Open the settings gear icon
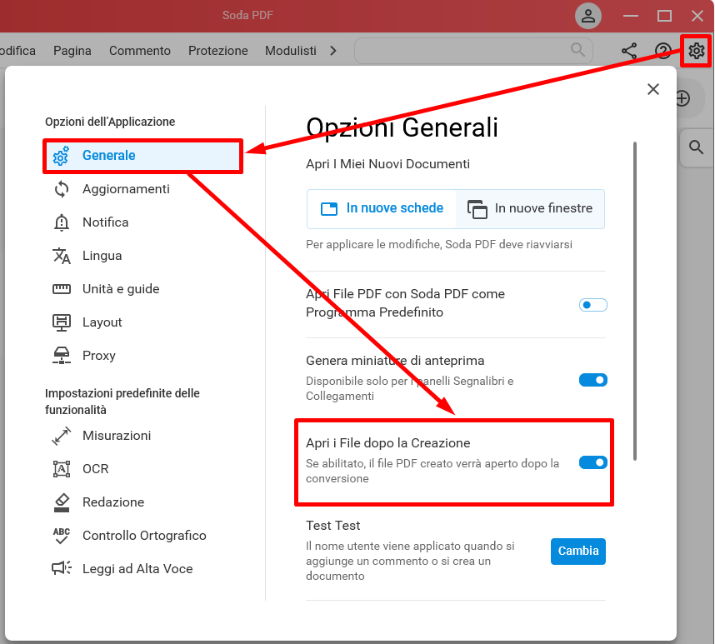The height and width of the screenshot is (644, 715). [696, 51]
